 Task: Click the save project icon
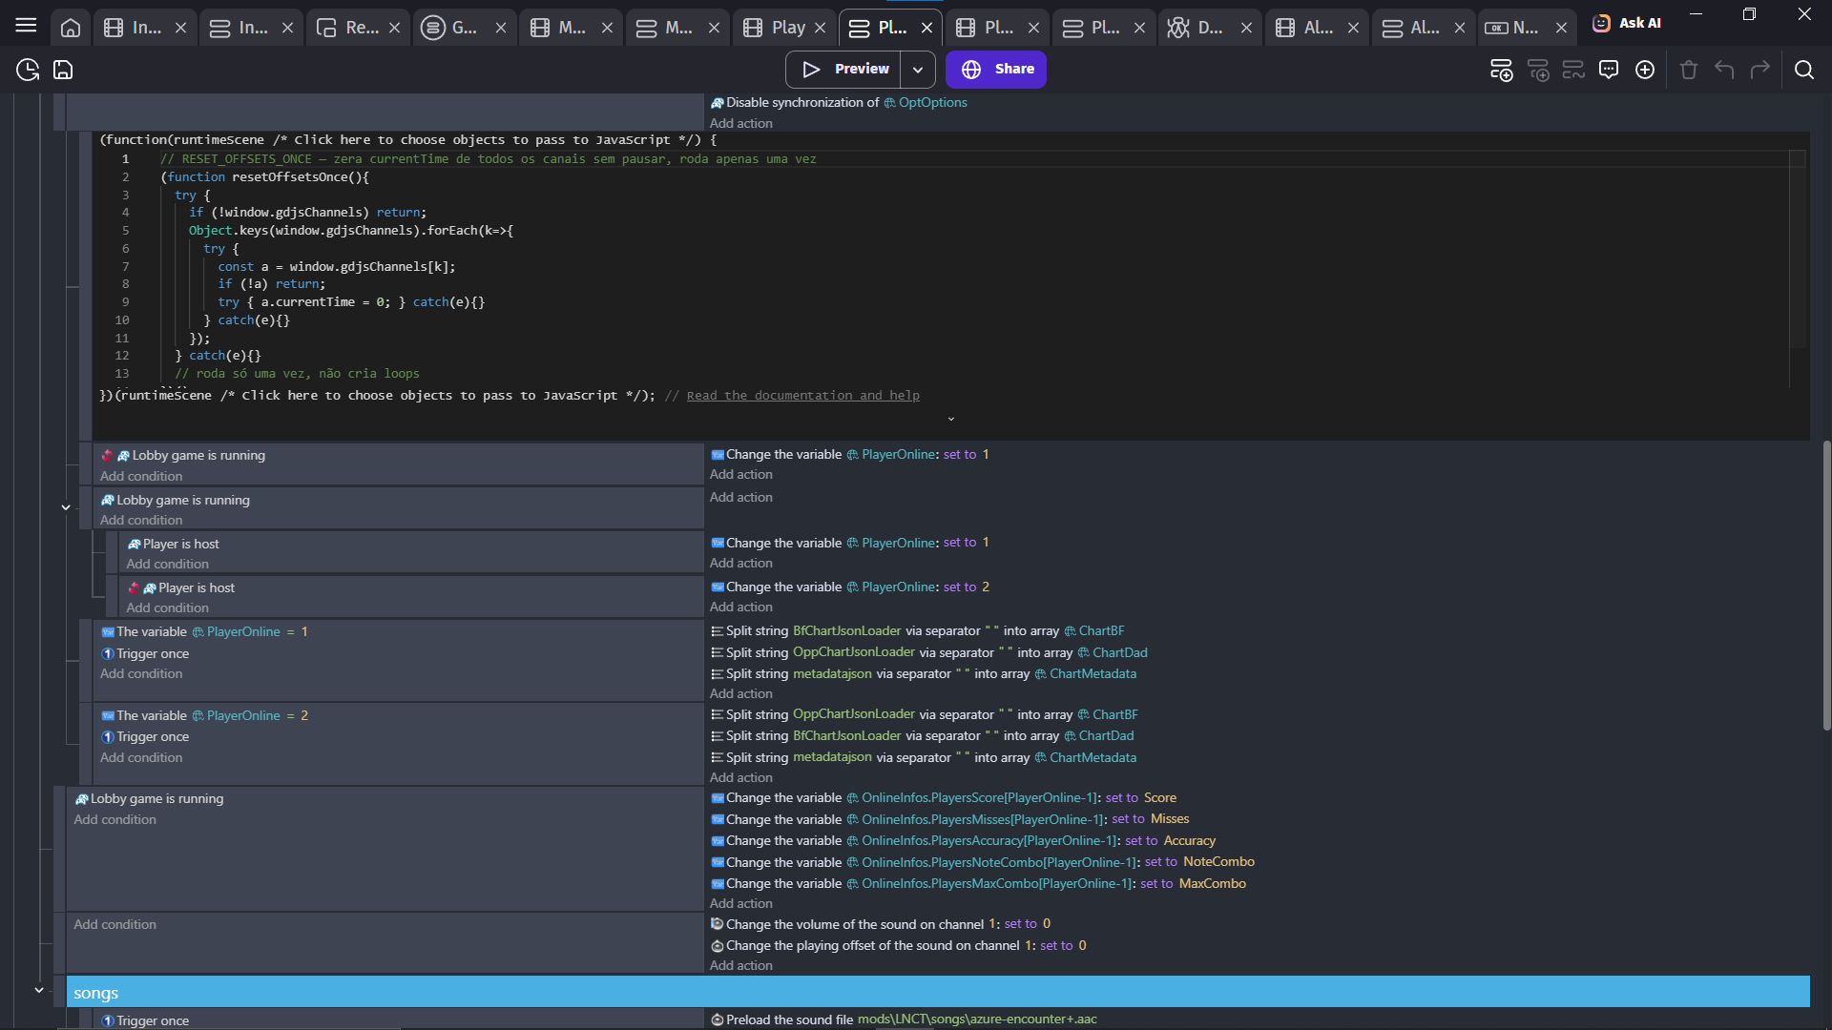pyautogui.click(x=63, y=70)
